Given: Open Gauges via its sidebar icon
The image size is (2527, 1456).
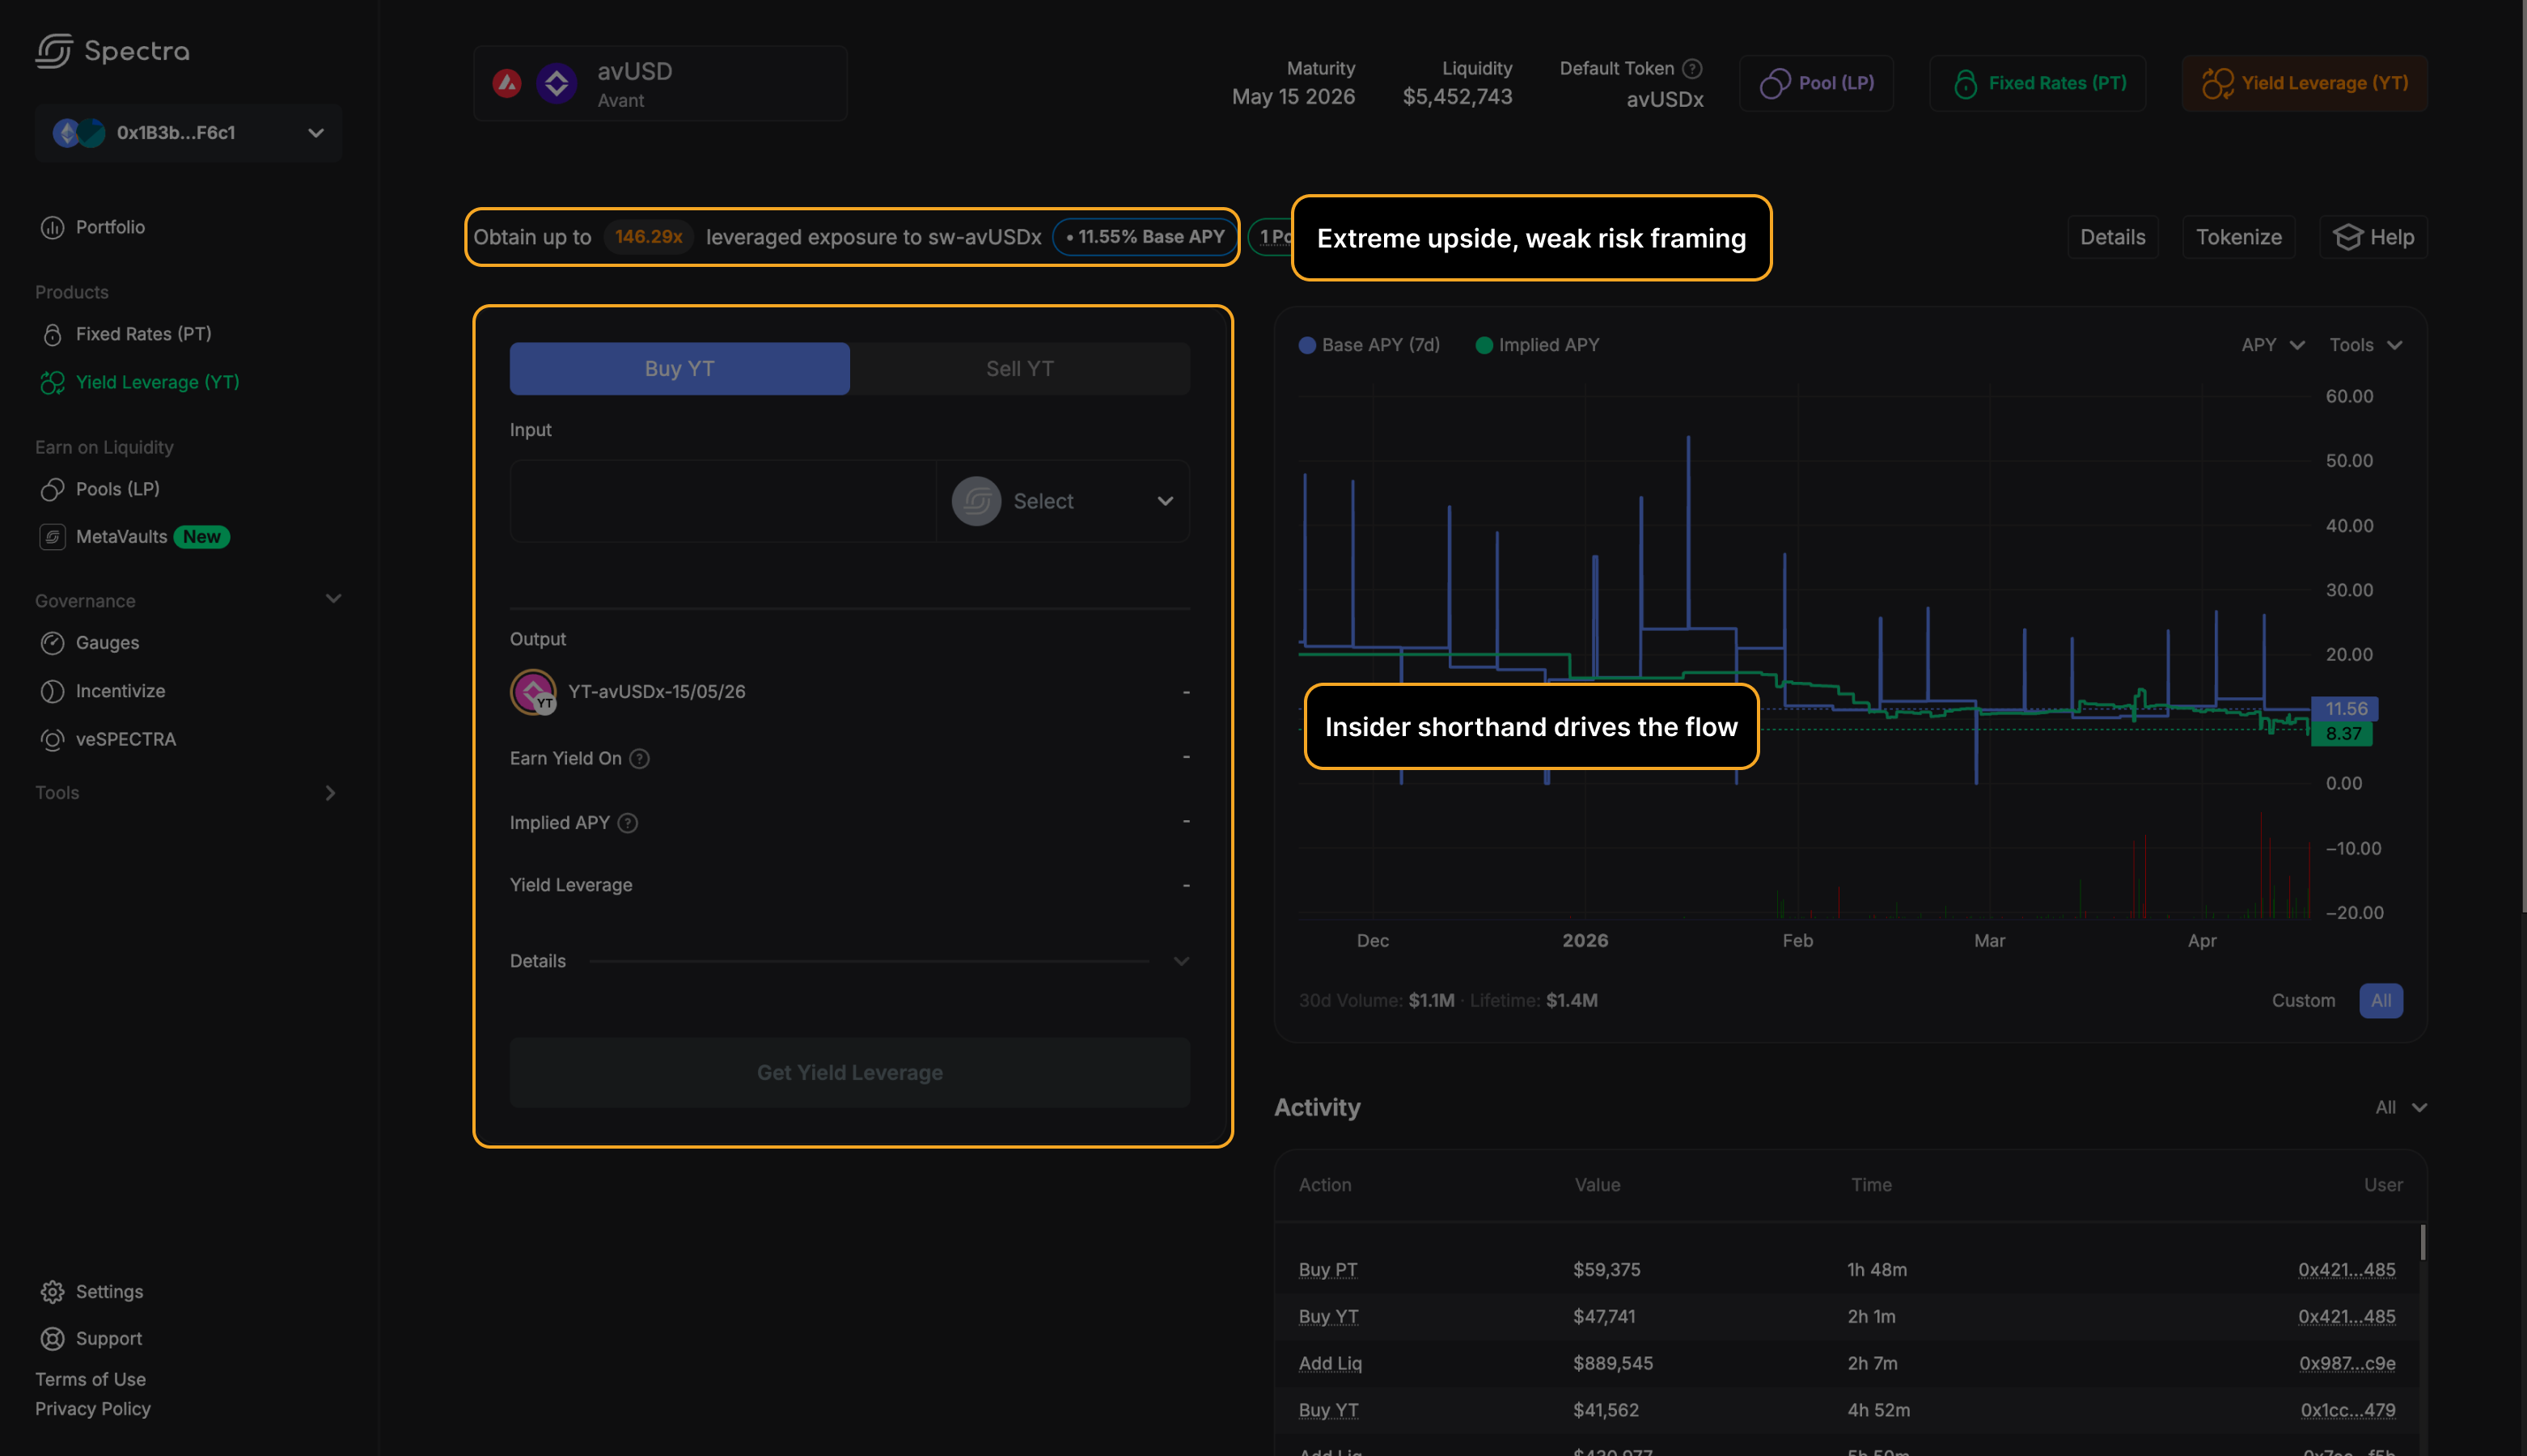Looking at the screenshot, I should pyautogui.click(x=52, y=643).
